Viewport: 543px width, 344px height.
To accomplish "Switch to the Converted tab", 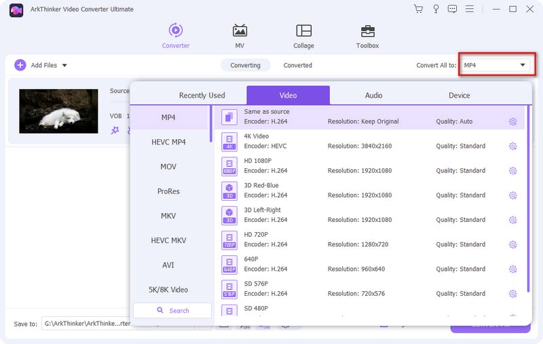I will (297, 65).
